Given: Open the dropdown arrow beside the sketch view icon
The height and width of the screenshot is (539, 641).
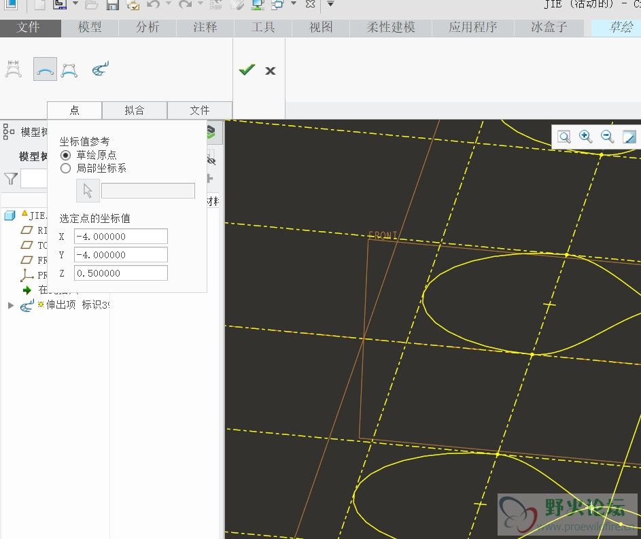Looking at the screenshot, I should [75, 3].
